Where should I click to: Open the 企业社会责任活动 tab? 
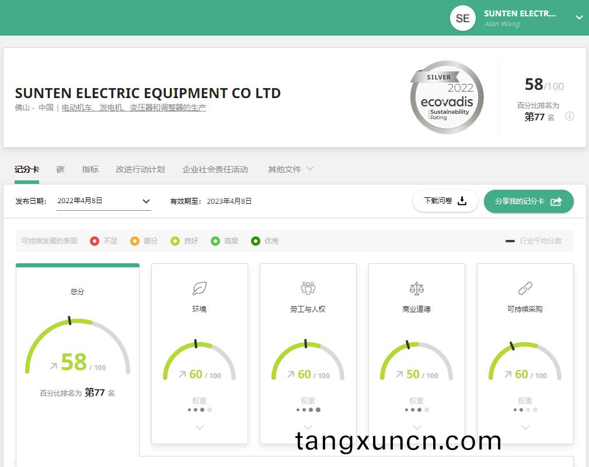215,169
